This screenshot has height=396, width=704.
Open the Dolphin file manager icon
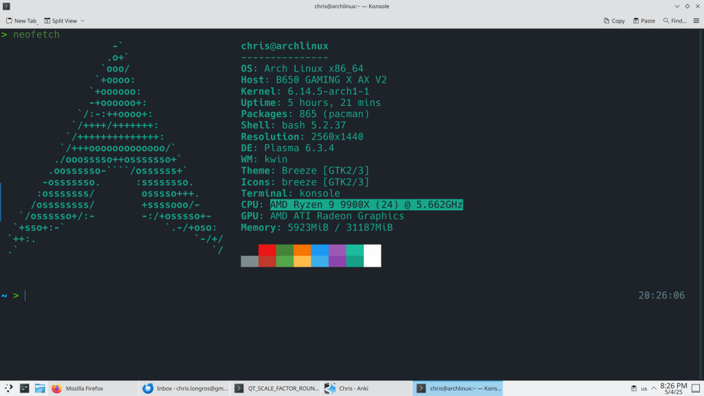40,388
